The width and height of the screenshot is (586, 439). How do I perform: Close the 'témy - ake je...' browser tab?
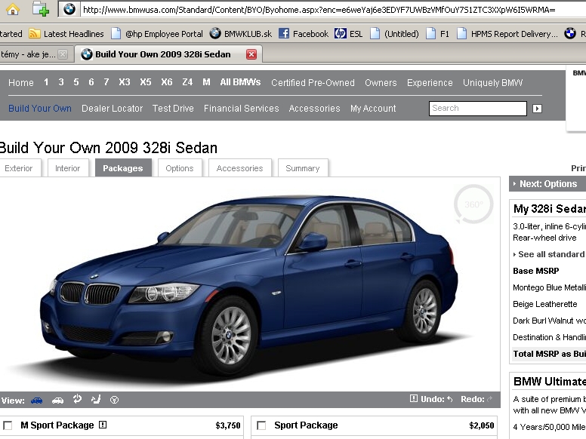click(63, 54)
